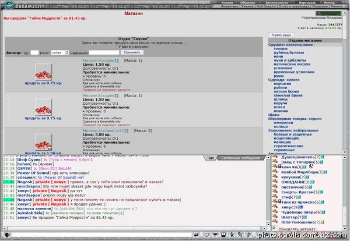The image size is (350, 241).
Task: Click the Купить вещи button
Action: click(281, 35)
